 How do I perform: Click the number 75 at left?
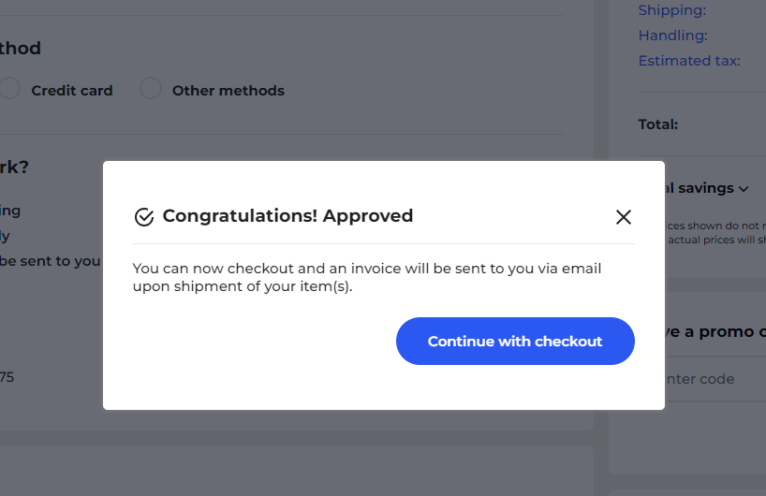[7, 377]
